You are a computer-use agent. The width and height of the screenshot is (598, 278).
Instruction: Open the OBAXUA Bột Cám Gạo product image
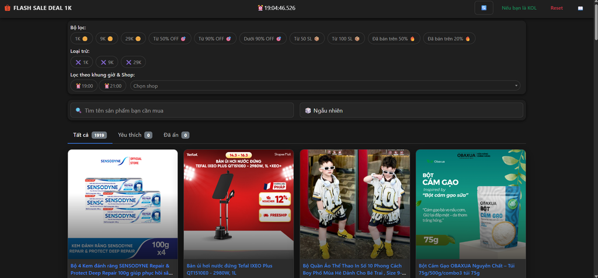click(471, 204)
